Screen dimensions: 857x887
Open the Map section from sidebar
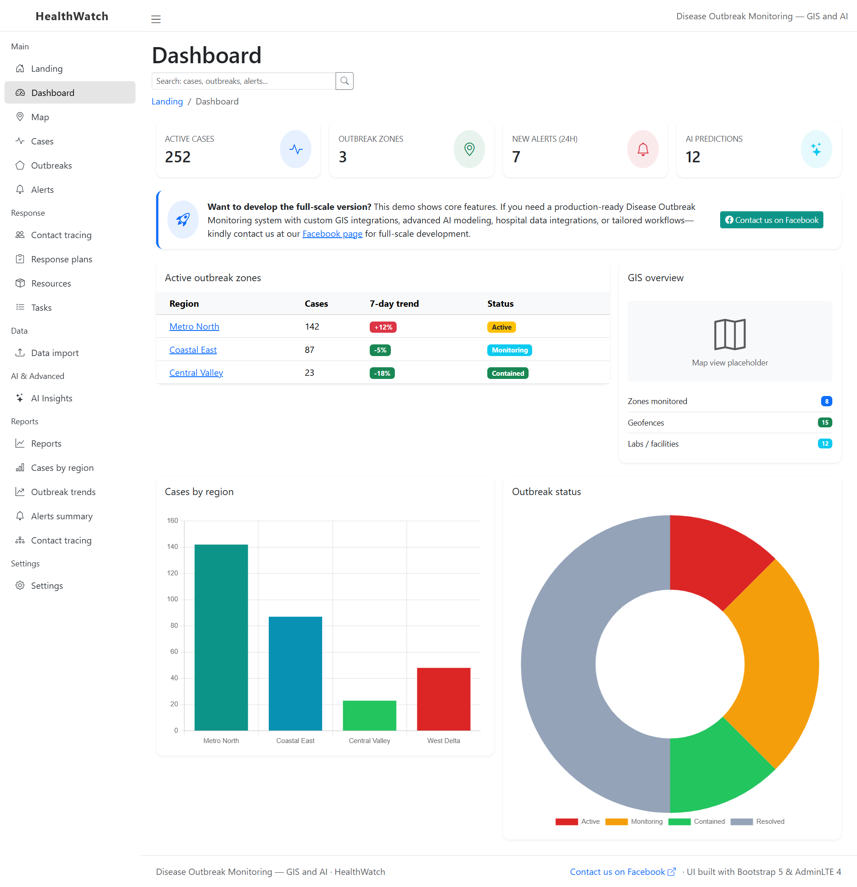pos(40,117)
